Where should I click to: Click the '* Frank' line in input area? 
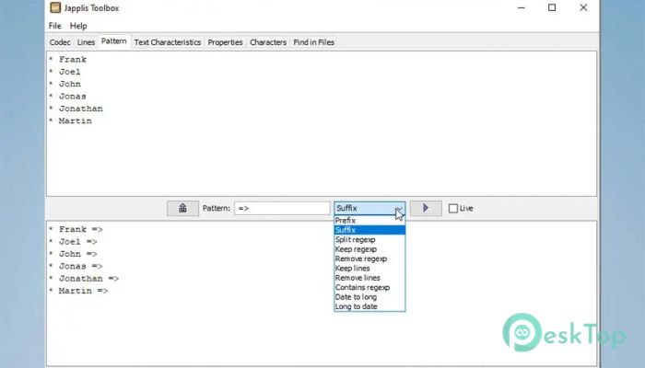tap(68, 60)
